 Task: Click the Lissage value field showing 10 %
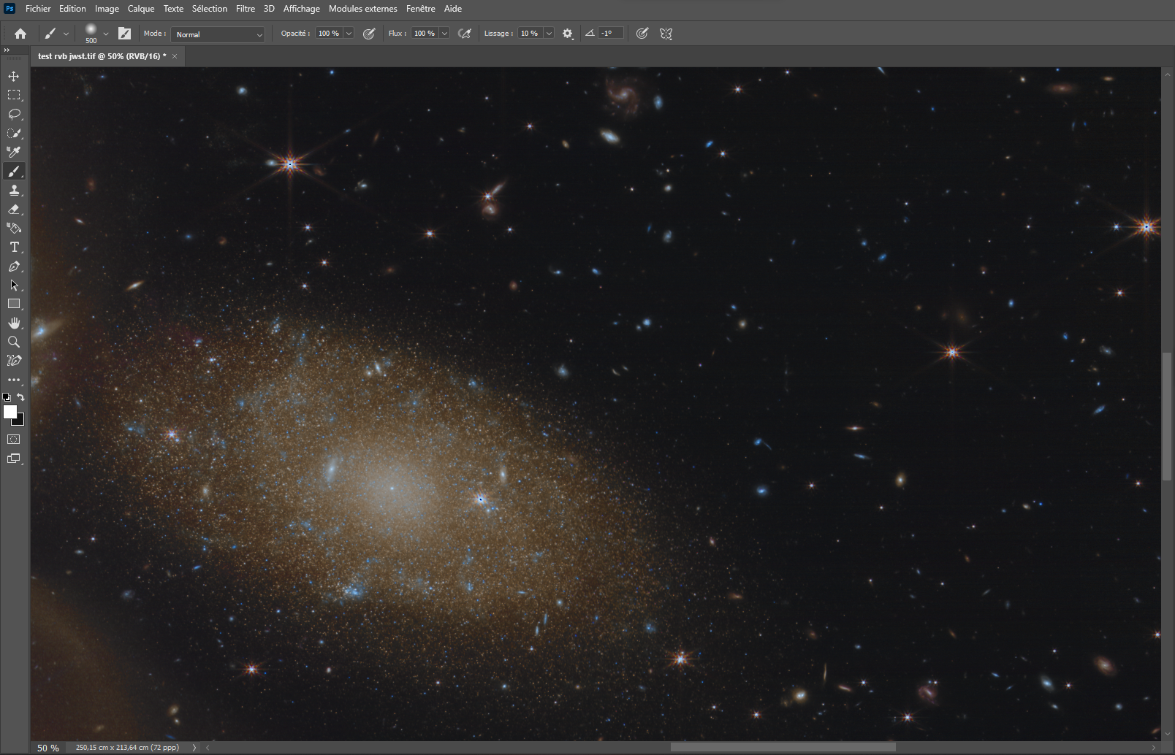point(530,34)
